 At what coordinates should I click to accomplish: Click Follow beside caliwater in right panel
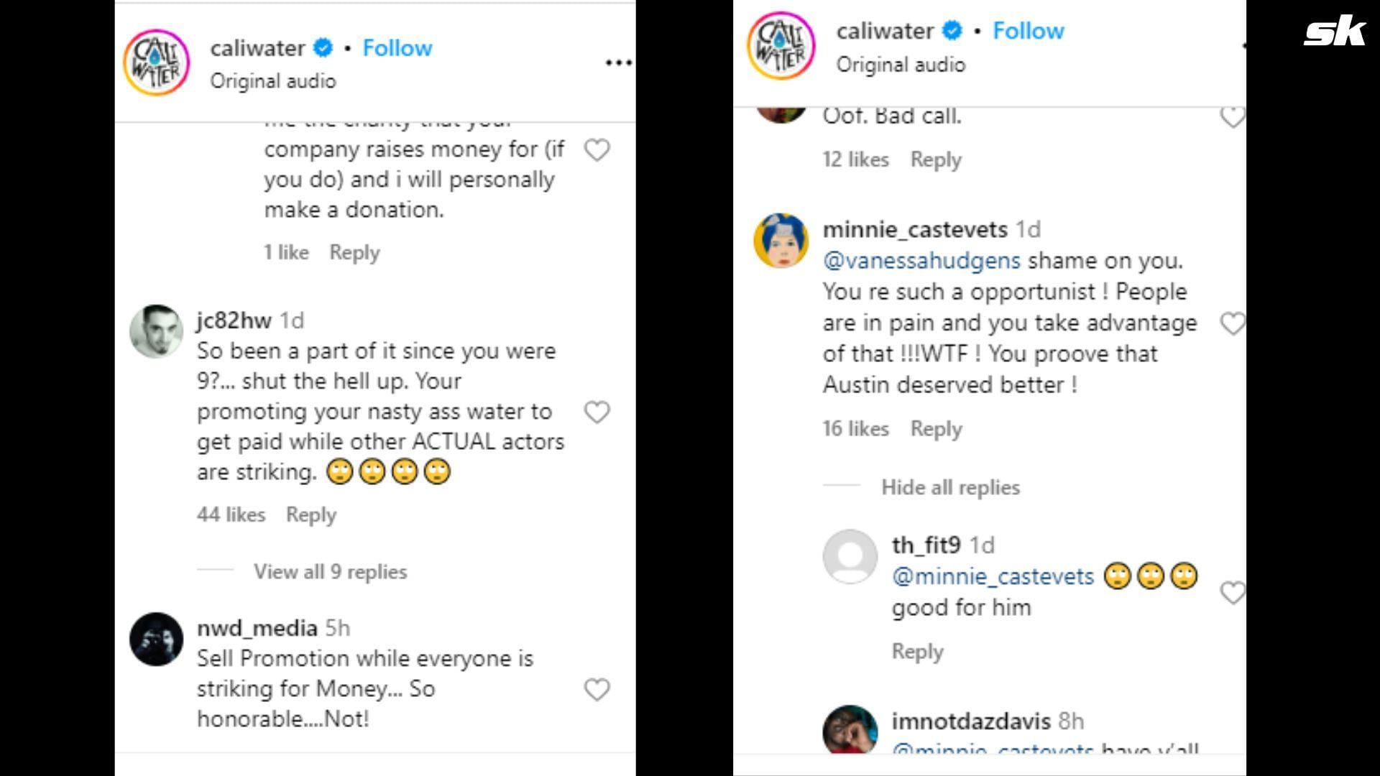click(x=1028, y=31)
